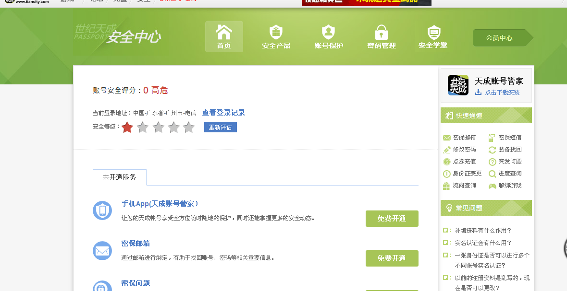
Task: Click the fifth grey security-level star
Action: click(x=189, y=127)
